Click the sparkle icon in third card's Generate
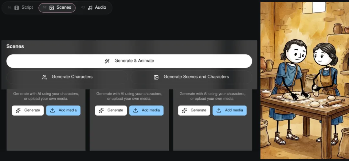Viewport: 349px width, 161px height. click(x=185, y=110)
